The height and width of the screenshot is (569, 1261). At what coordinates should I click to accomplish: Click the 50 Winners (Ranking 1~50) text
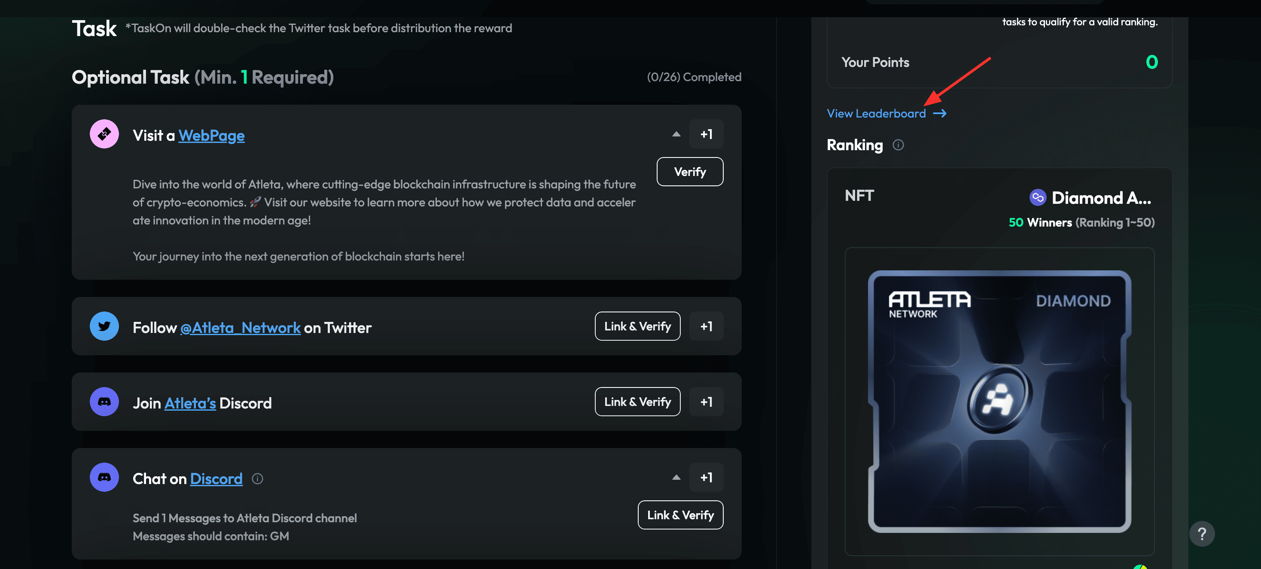(1081, 223)
